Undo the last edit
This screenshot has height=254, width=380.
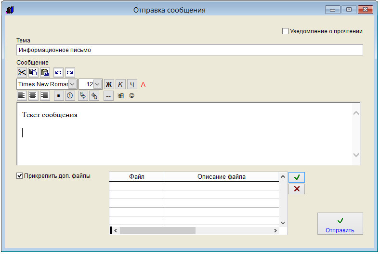pyautogui.click(x=58, y=73)
